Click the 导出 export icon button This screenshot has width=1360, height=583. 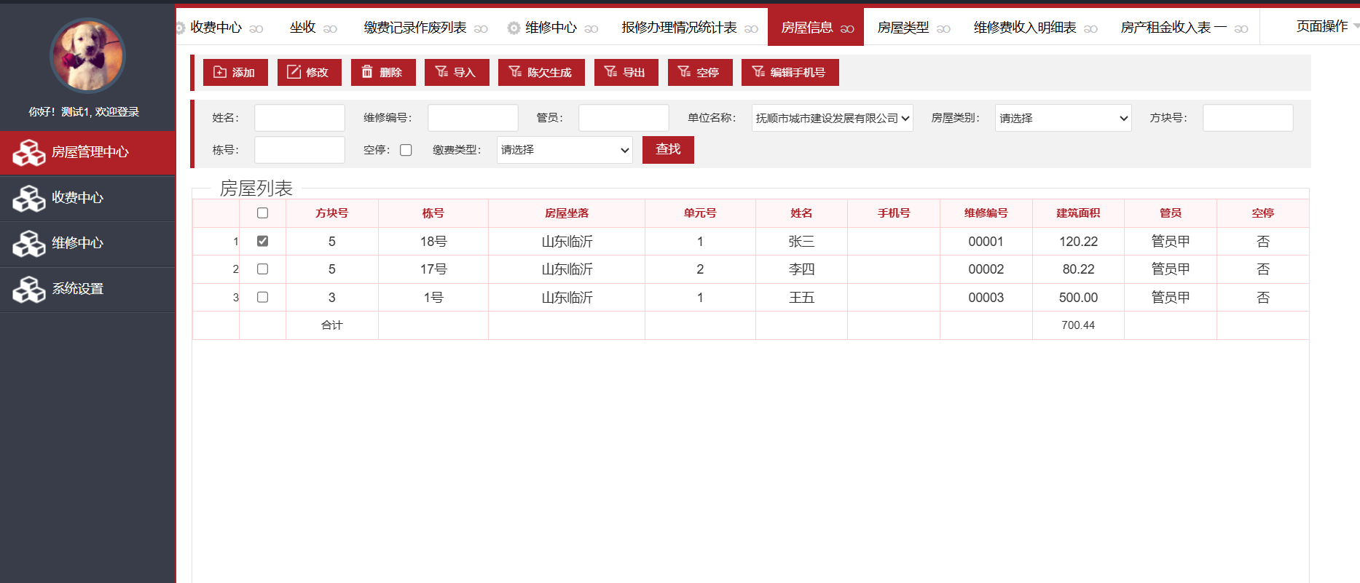[x=610, y=72]
